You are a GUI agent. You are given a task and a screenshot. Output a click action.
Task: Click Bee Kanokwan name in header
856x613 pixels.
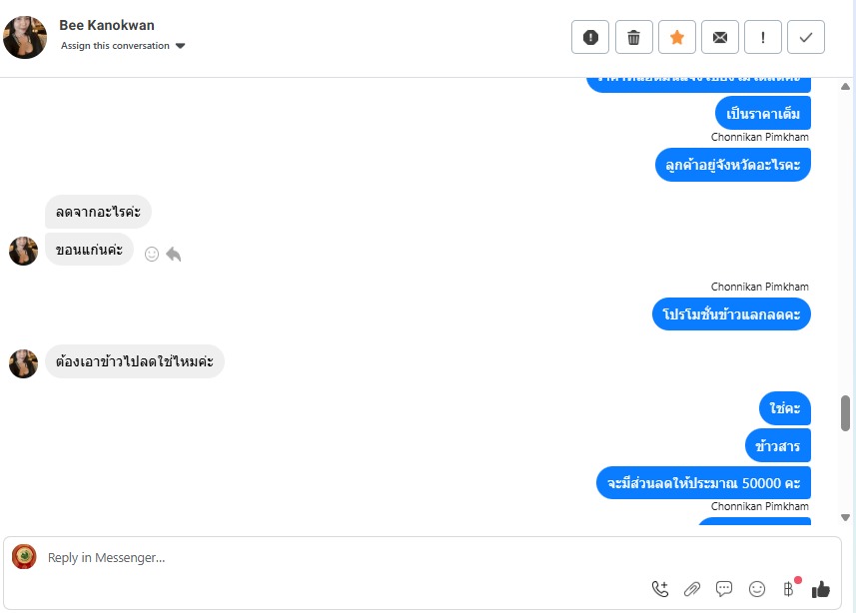107,25
